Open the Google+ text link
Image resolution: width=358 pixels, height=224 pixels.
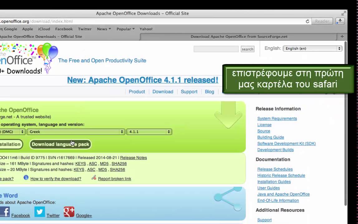pos(84,215)
